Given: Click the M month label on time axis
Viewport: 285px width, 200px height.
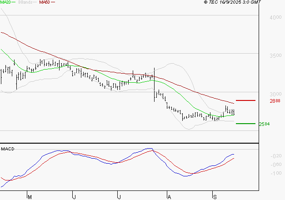Looking at the screenshot, I should click(x=30, y=197).
